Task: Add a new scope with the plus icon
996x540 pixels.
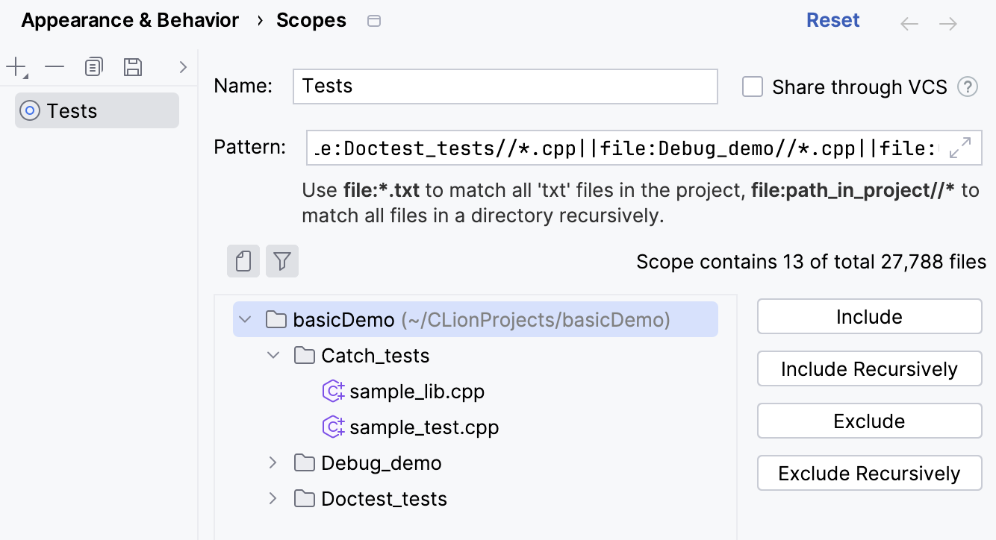Action: pos(16,66)
